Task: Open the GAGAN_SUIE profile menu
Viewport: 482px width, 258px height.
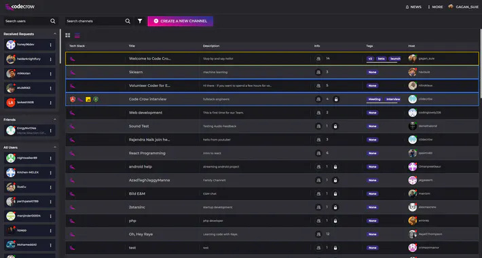Action: (464, 7)
